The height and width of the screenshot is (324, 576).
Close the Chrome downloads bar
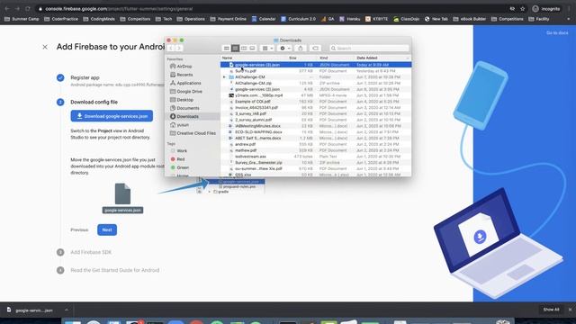(570, 310)
